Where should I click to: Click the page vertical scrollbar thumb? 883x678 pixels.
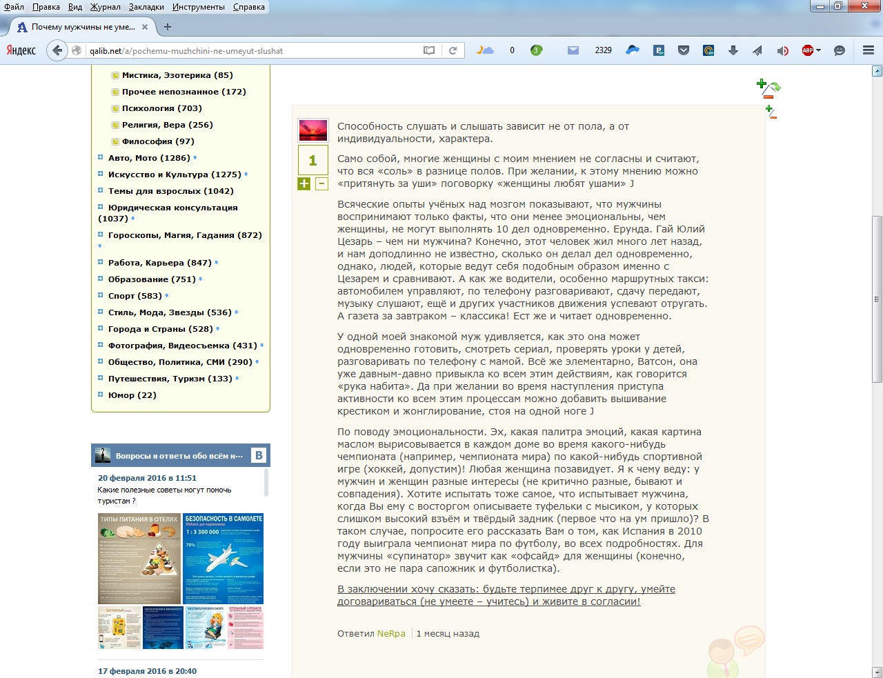pyautogui.click(x=877, y=299)
